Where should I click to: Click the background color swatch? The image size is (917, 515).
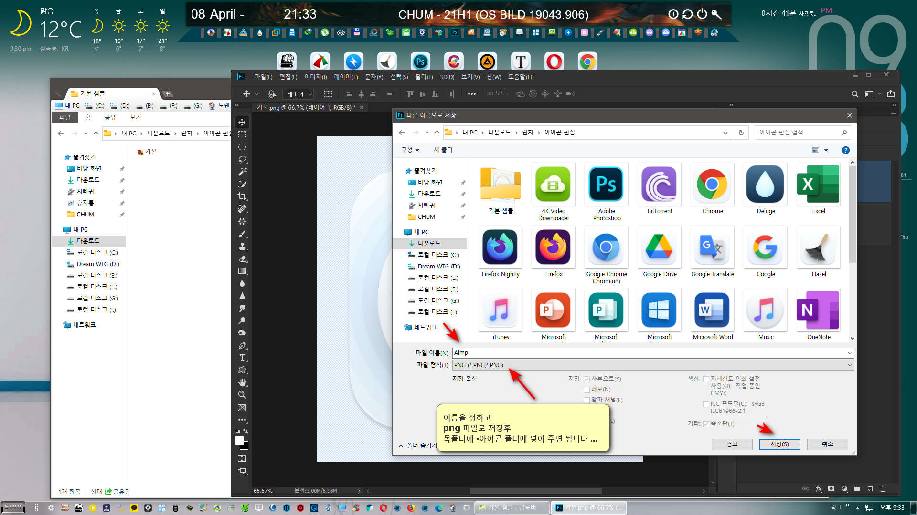coord(246,447)
